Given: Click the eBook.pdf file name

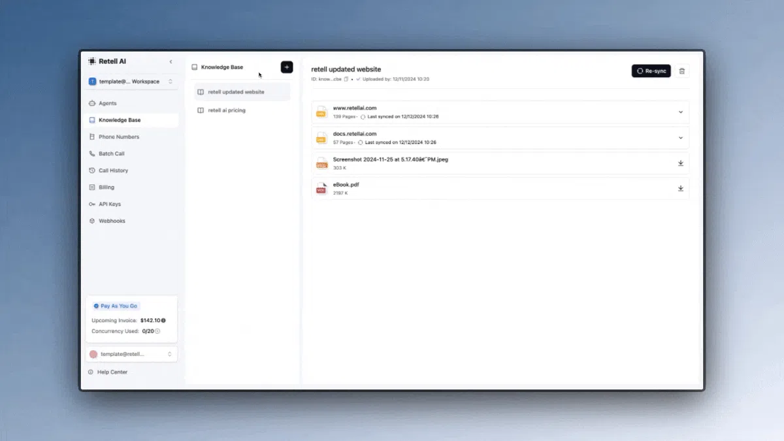Looking at the screenshot, I should (346, 184).
